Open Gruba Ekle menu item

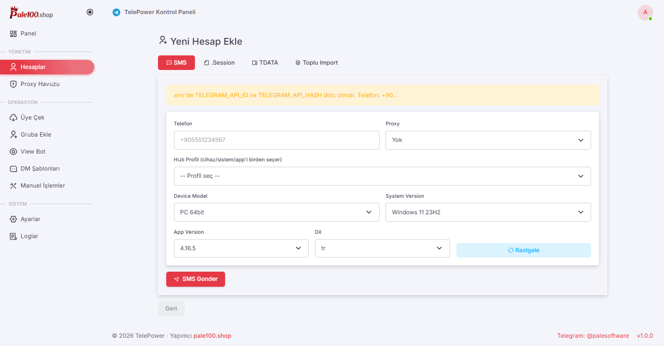coord(47,135)
